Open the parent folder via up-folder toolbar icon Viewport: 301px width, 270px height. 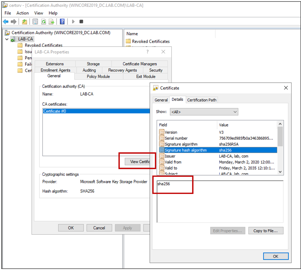click(24, 22)
